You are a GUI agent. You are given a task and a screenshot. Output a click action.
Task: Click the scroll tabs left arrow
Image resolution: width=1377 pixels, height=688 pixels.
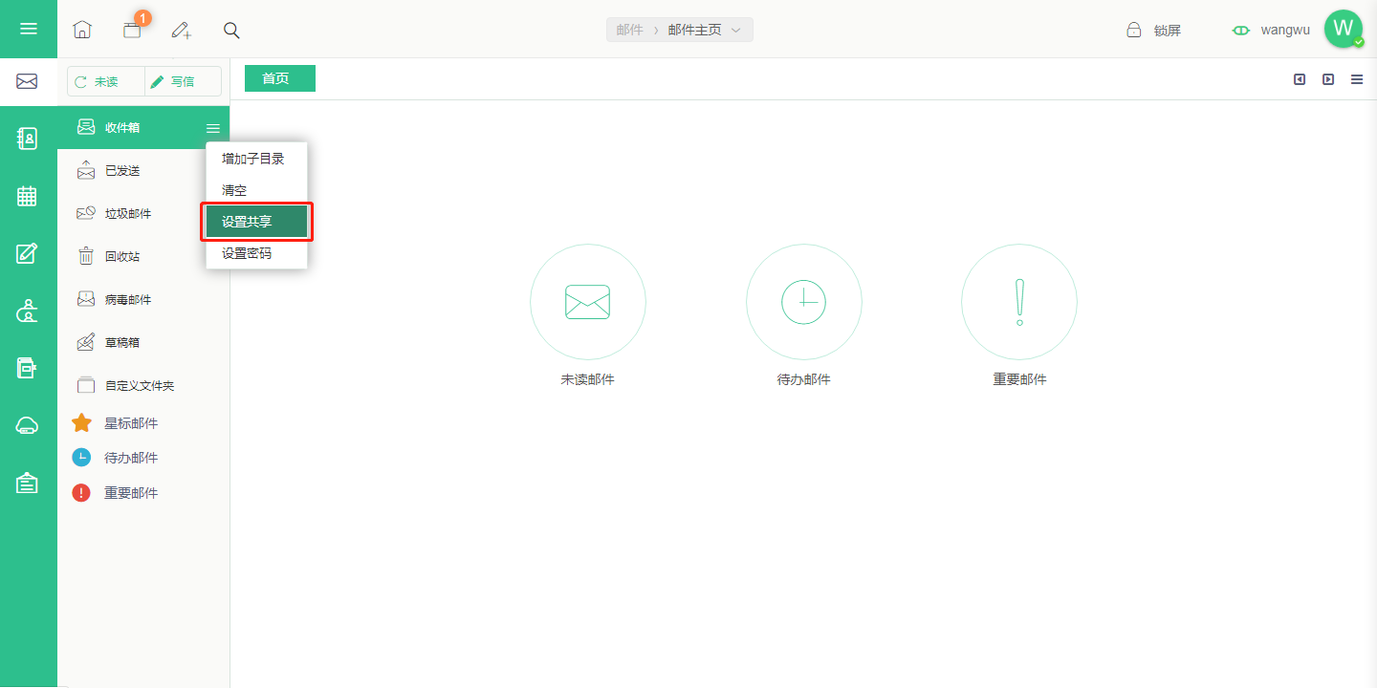[x=1300, y=79]
